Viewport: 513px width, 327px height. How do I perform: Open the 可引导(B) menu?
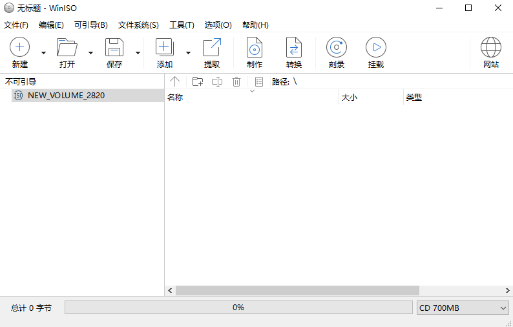[91, 25]
